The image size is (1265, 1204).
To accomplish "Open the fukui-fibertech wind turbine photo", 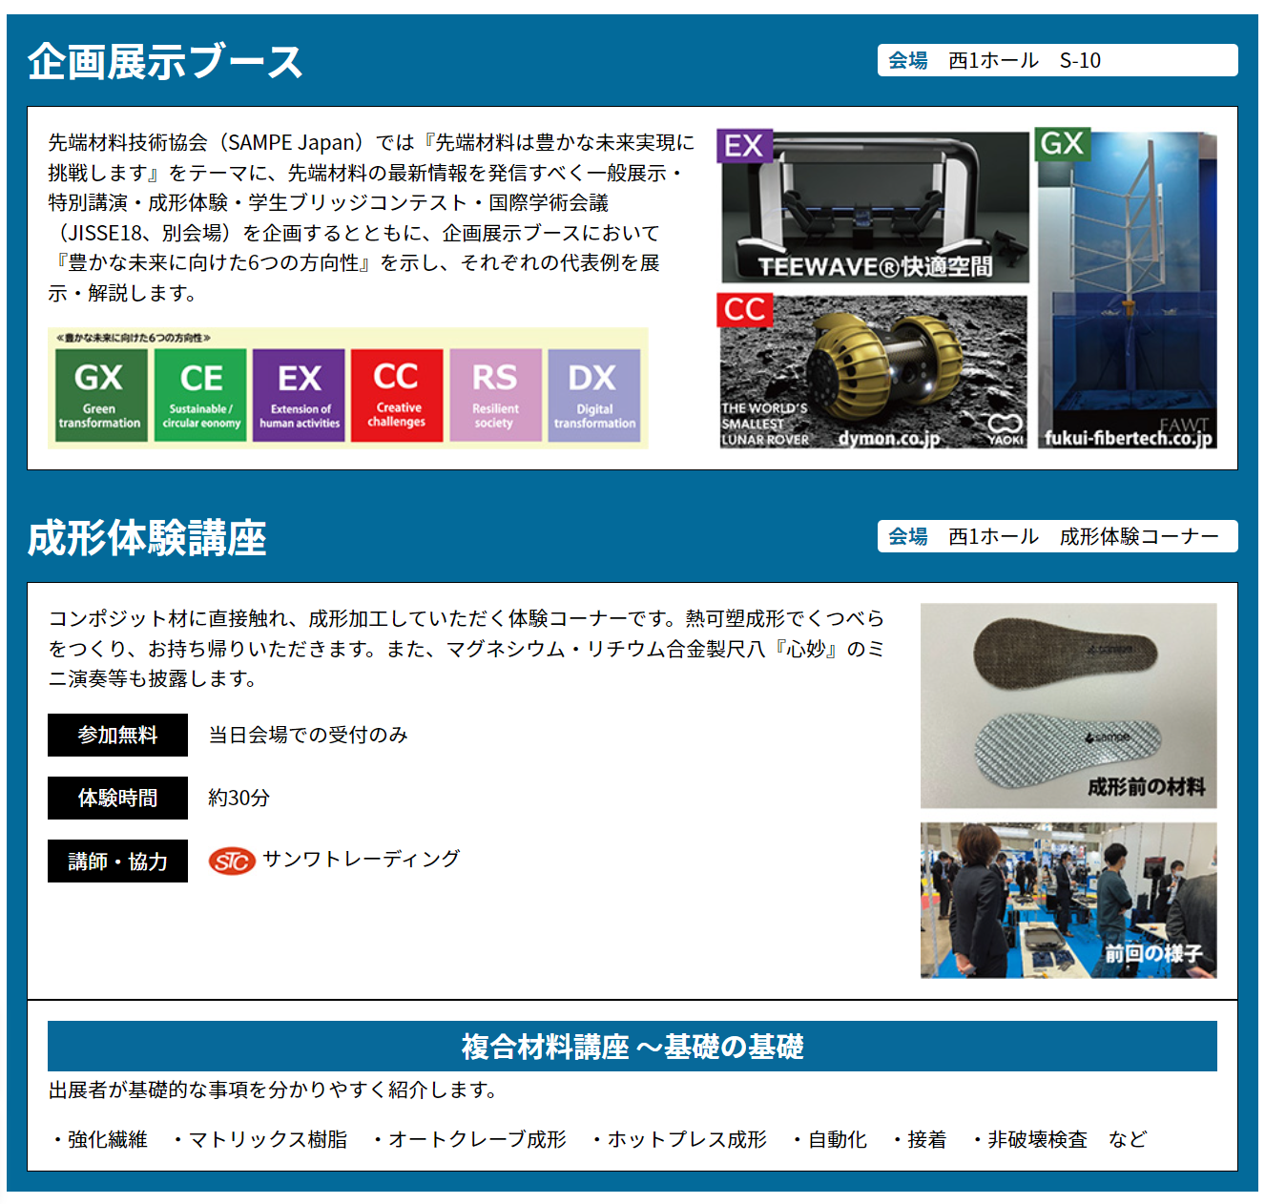I will [x=1128, y=289].
